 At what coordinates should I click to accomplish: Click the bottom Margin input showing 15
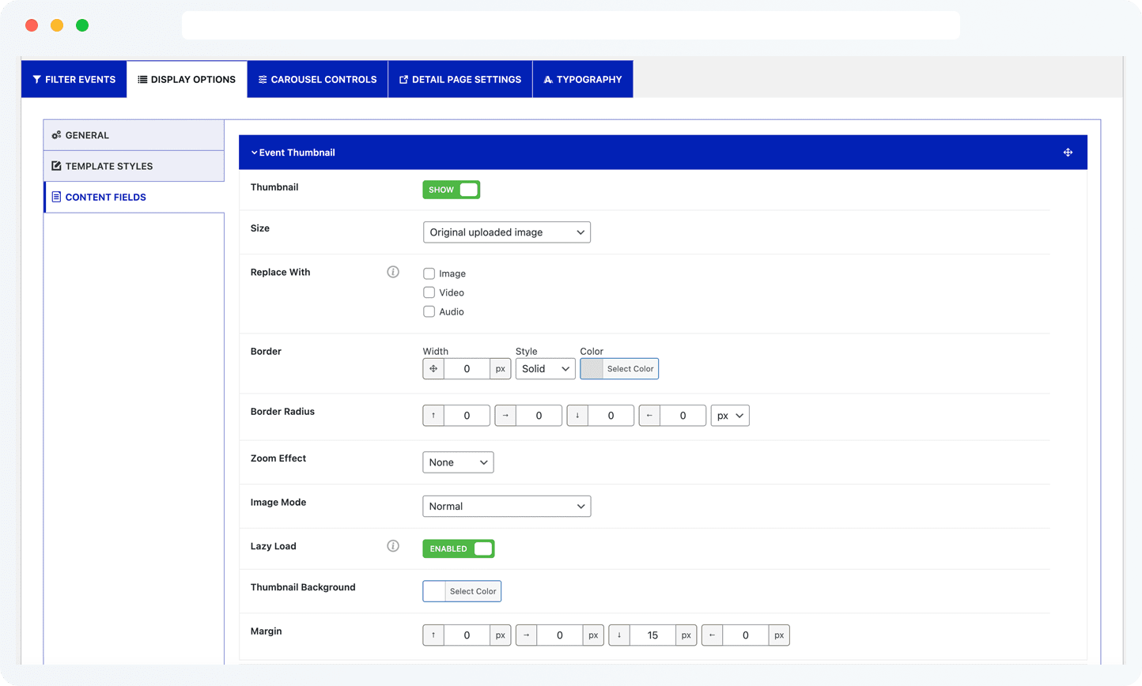tap(652, 635)
